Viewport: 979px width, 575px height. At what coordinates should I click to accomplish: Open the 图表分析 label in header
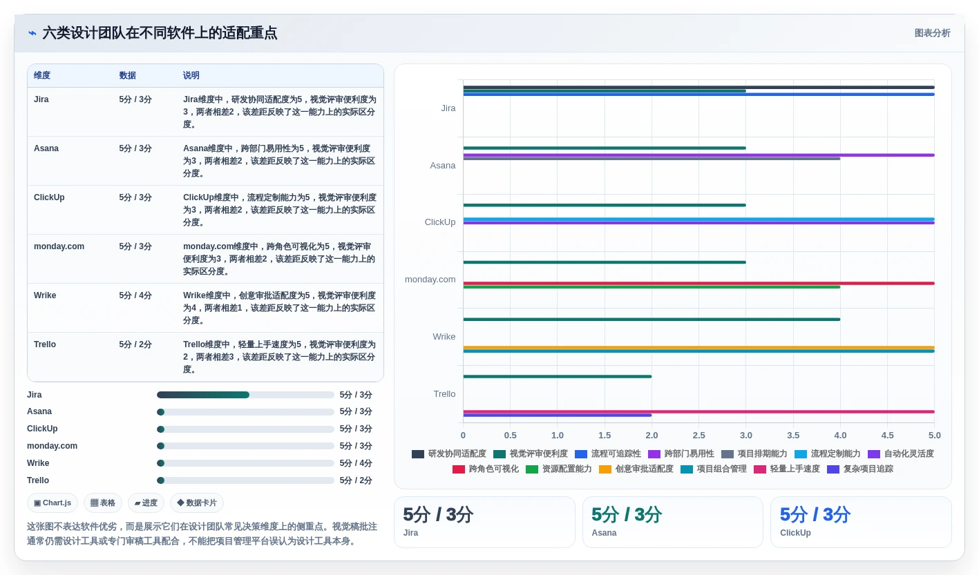pyautogui.click(x=932, y=33)
